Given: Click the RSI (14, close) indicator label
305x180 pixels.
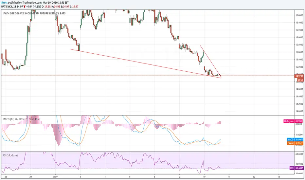Looking at the screenshot, I should (x=10, y=155).
